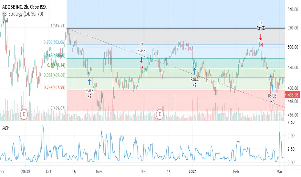Click the earnings E marker near September
301x177 pixels.
point(24,114)
